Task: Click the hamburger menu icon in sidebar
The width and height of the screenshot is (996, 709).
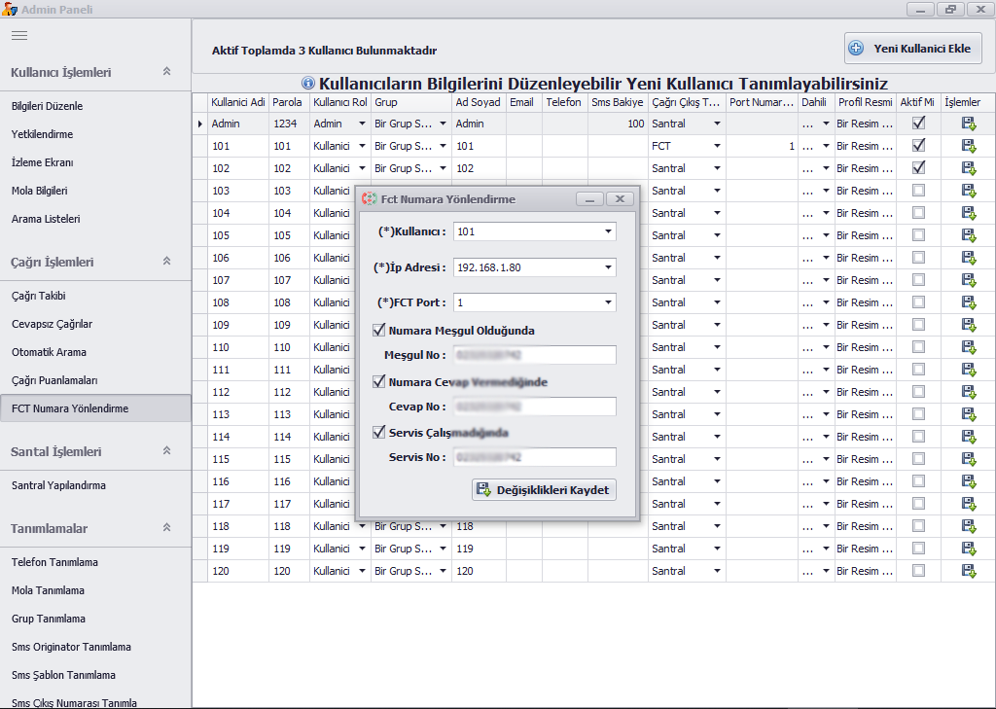Action: [x=19, y=35]
